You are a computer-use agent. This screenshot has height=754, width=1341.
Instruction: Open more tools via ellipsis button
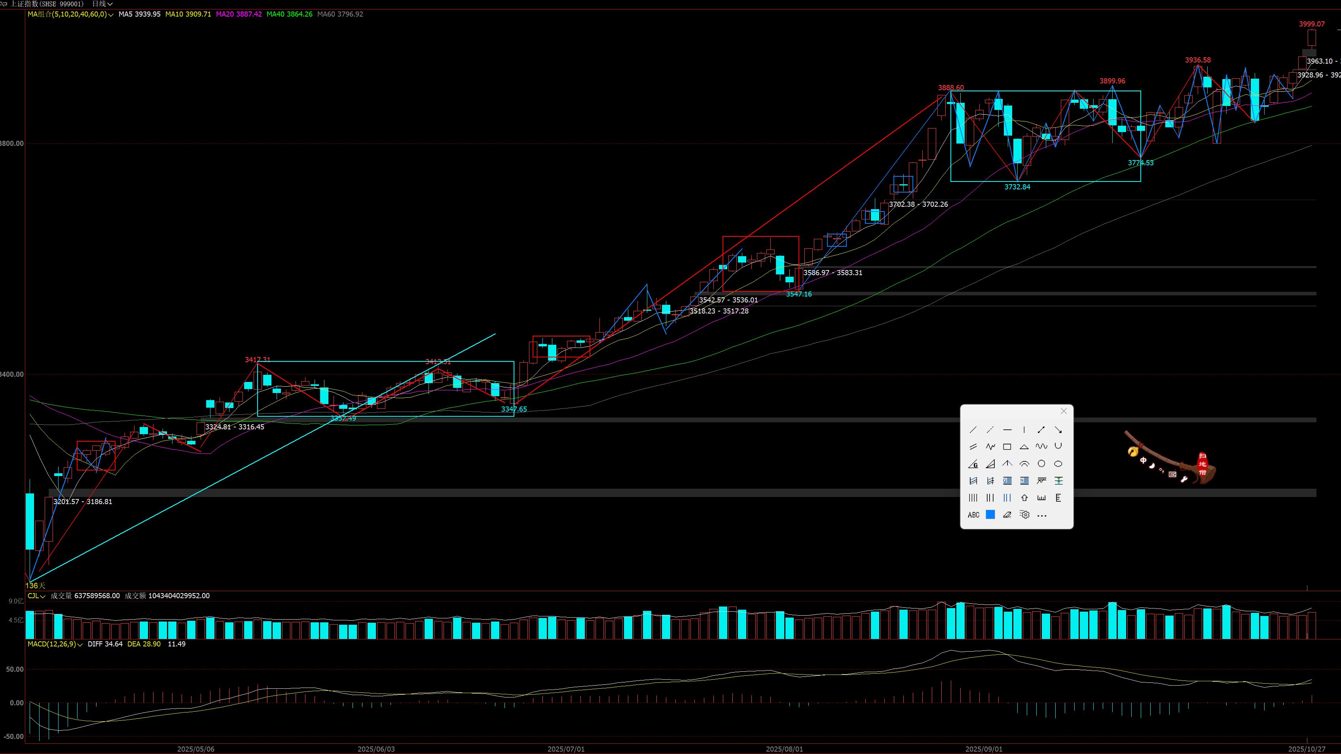1041,515
